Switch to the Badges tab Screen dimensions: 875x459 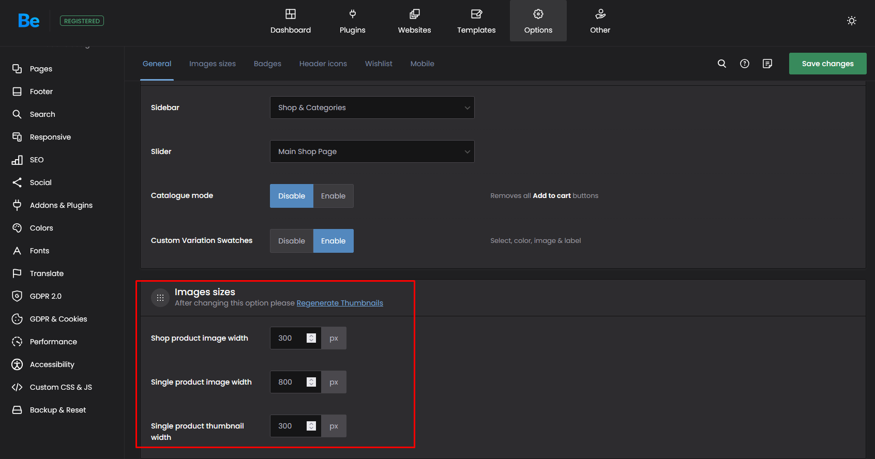267,64
